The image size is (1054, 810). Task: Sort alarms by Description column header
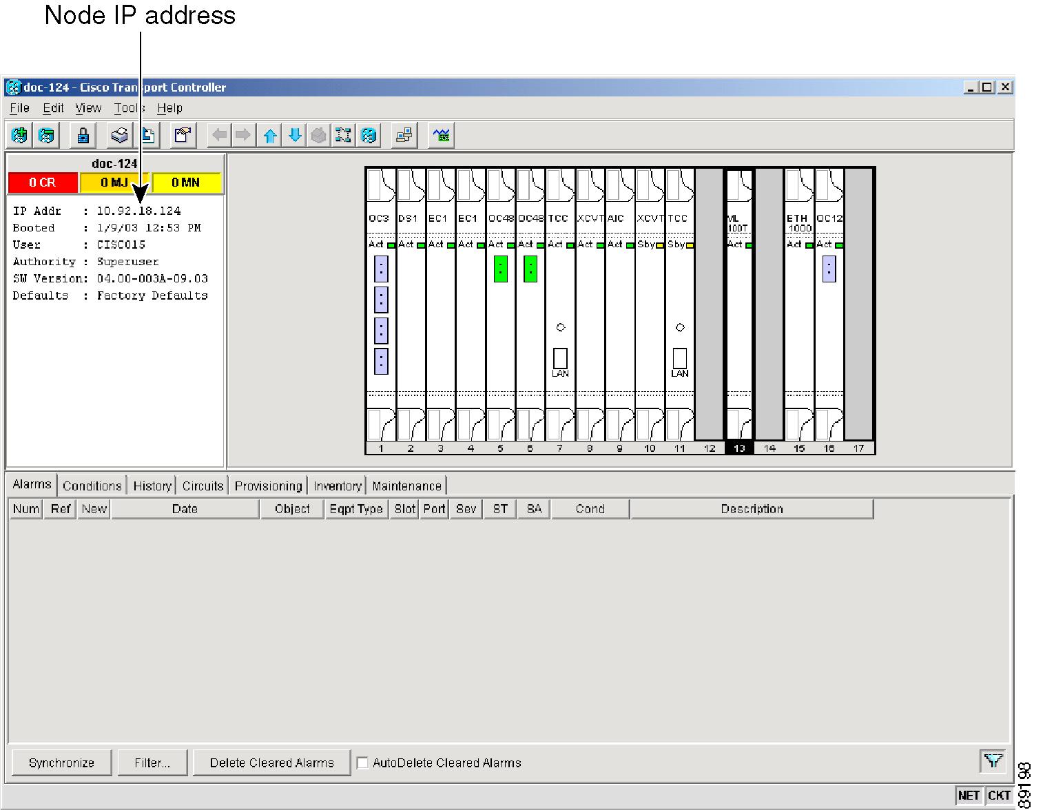click(x=752, y=509)
